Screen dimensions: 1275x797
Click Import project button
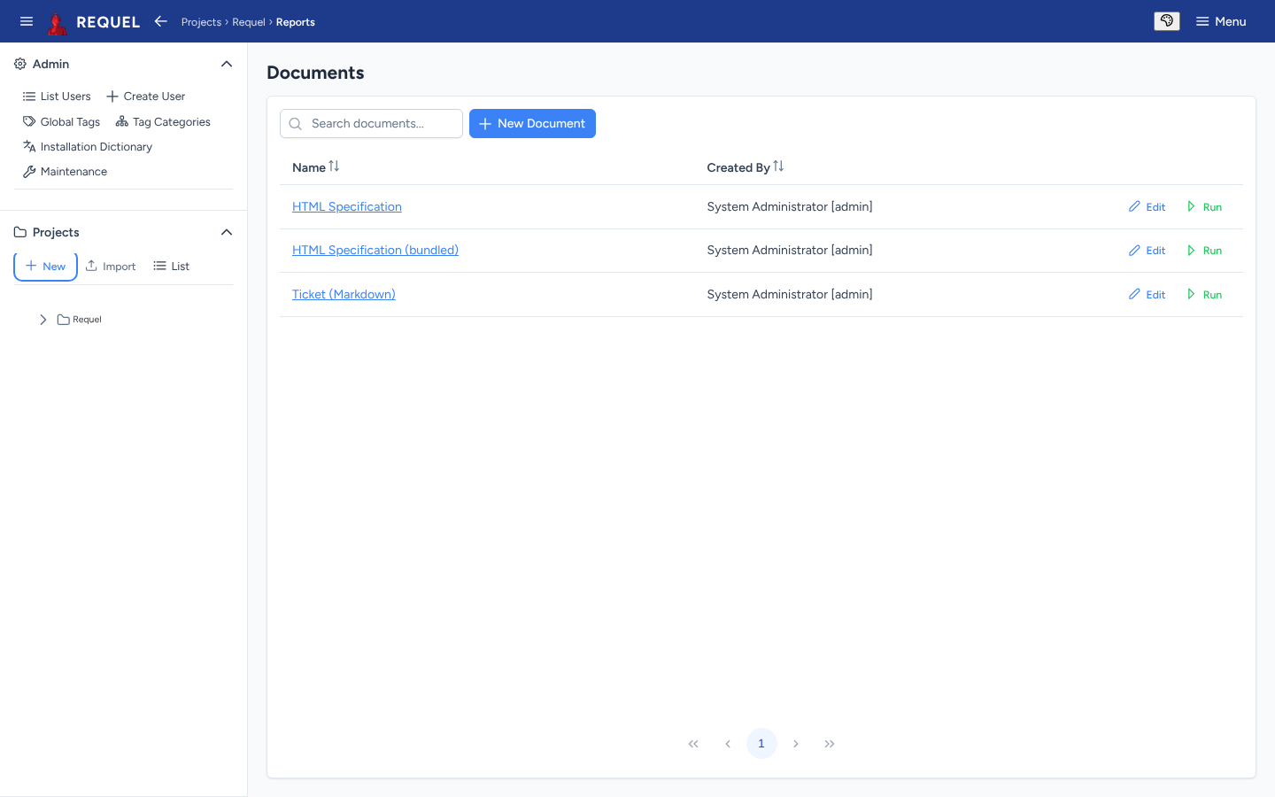(111, 267)
